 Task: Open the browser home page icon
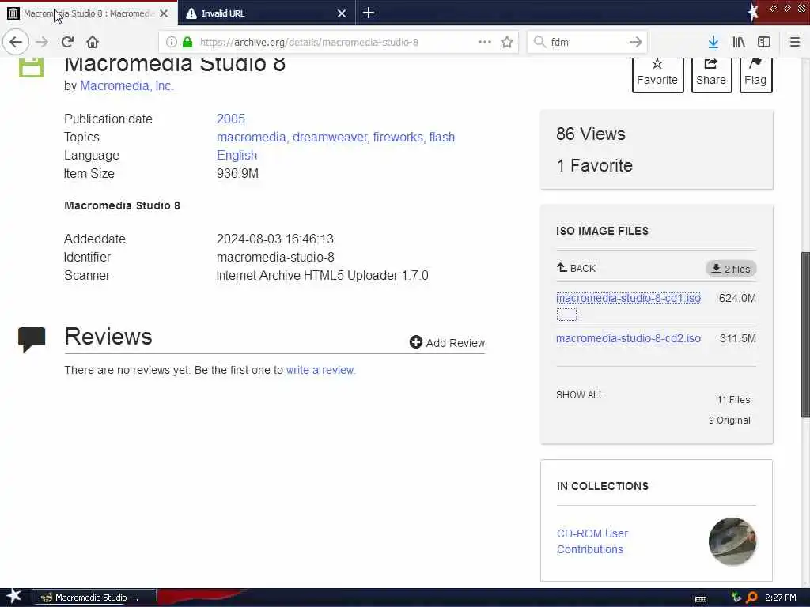point(93,42)
